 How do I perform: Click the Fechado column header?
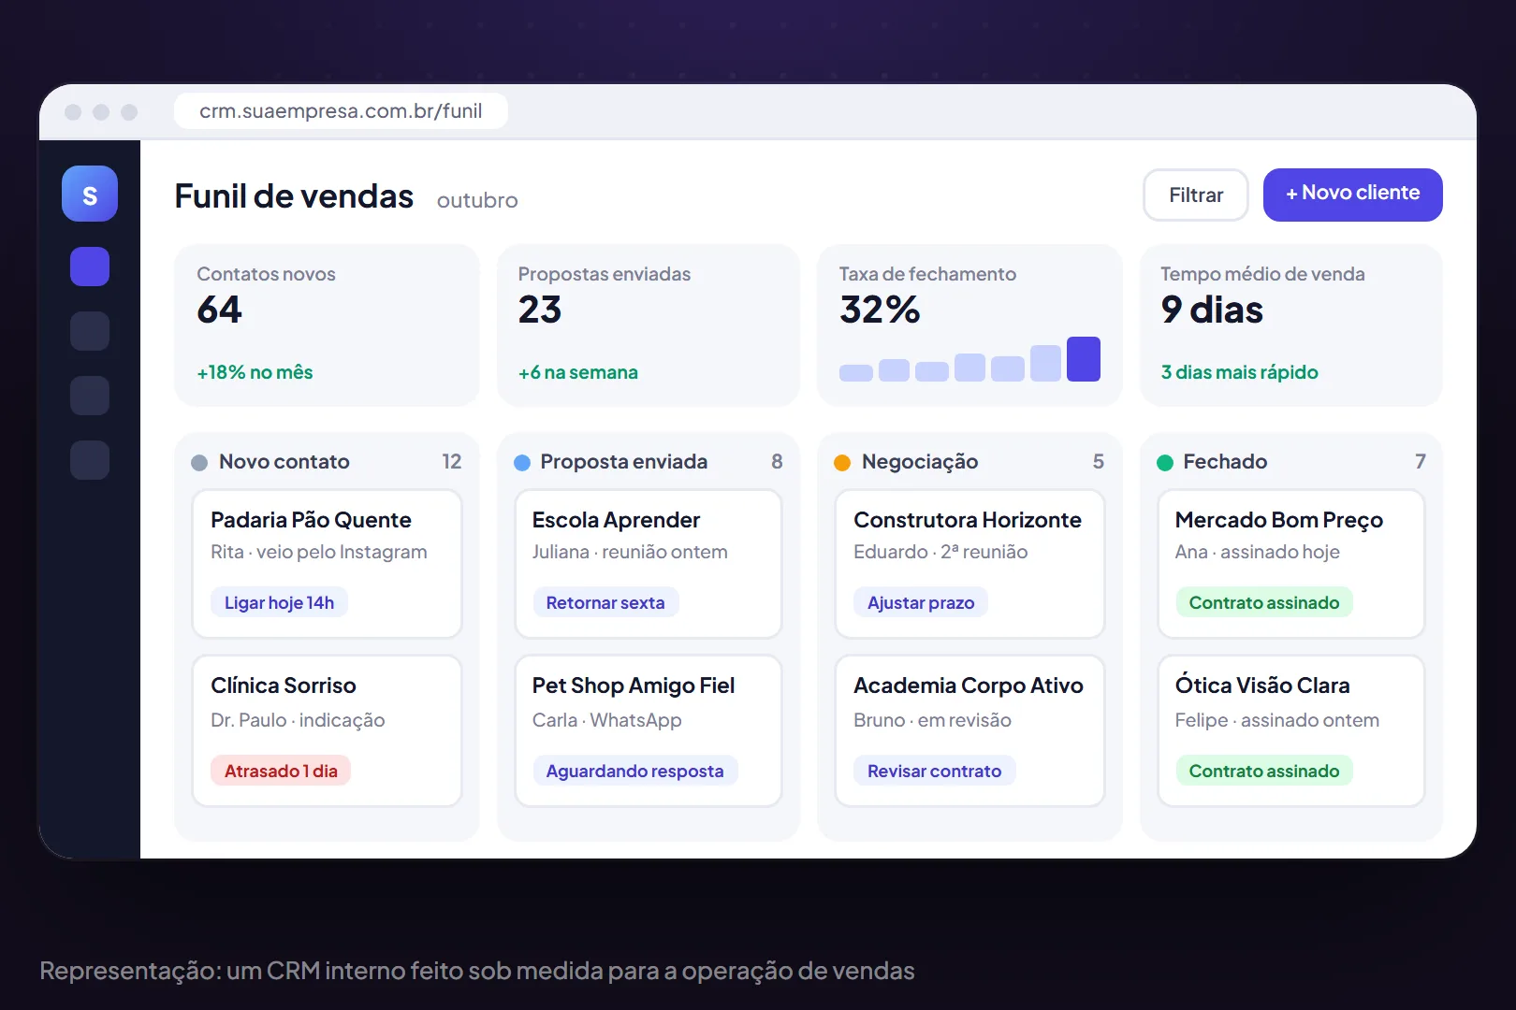coord(1291,461)
